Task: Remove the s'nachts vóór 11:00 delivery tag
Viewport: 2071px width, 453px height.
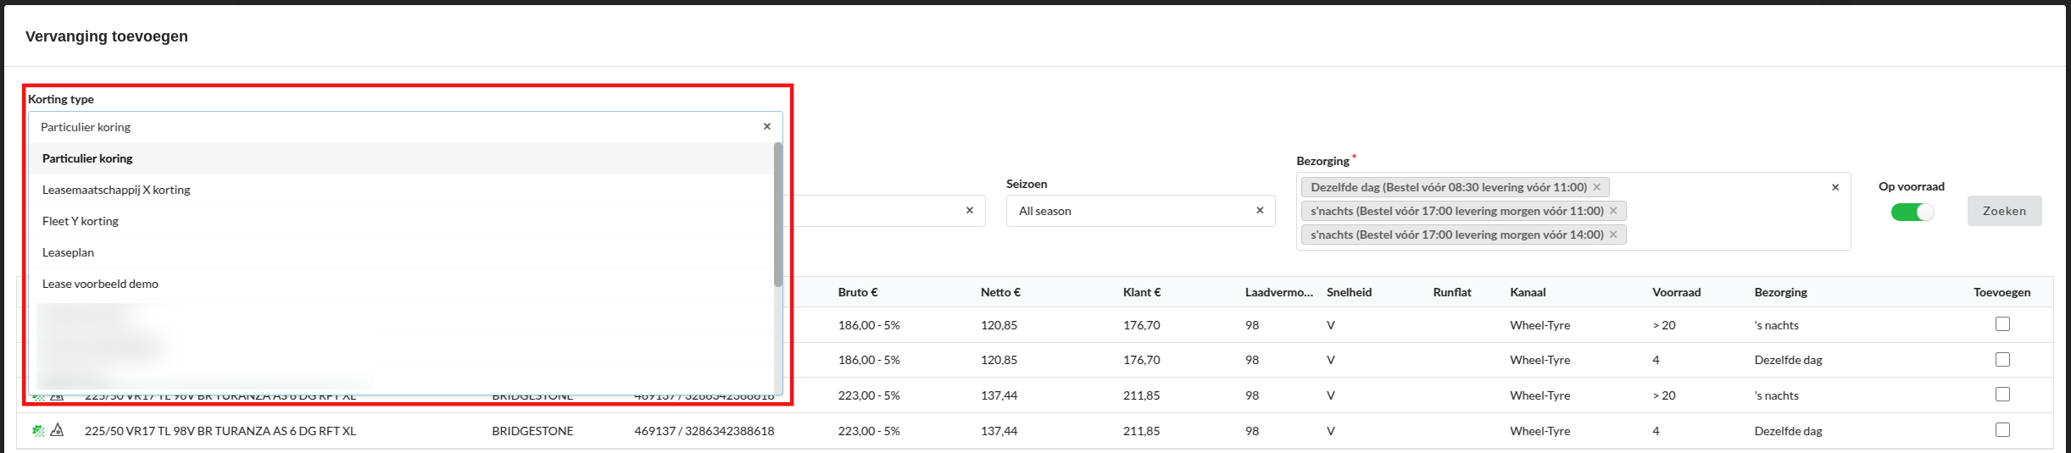Action: pyautogui.click(x=1613, y=211)
